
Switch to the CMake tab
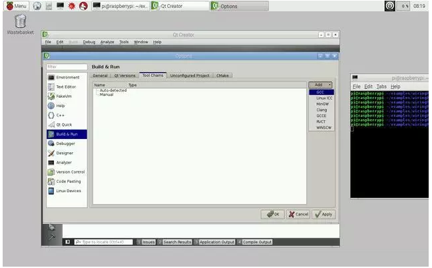(222, 75)
